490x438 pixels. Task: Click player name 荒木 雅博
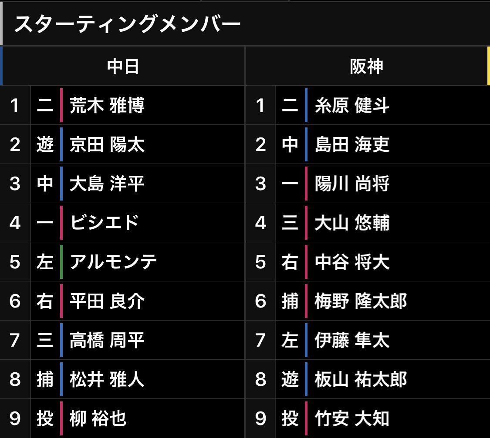pyautogui.click(x=107, y=106)
